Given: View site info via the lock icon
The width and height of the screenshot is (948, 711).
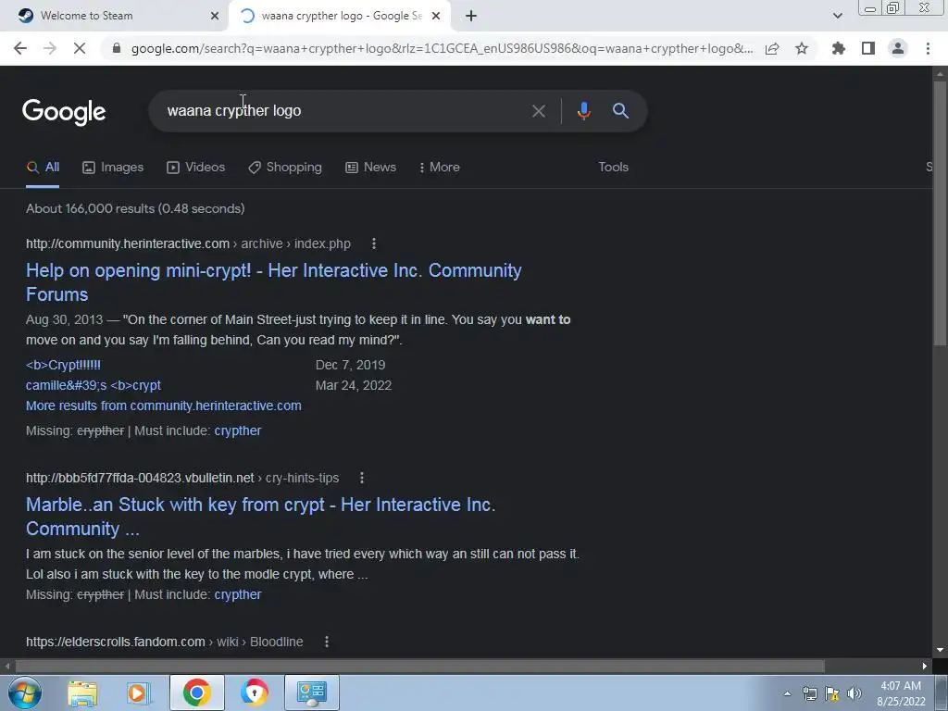Looking at the screenshot, I should click(x=117, y=48).
